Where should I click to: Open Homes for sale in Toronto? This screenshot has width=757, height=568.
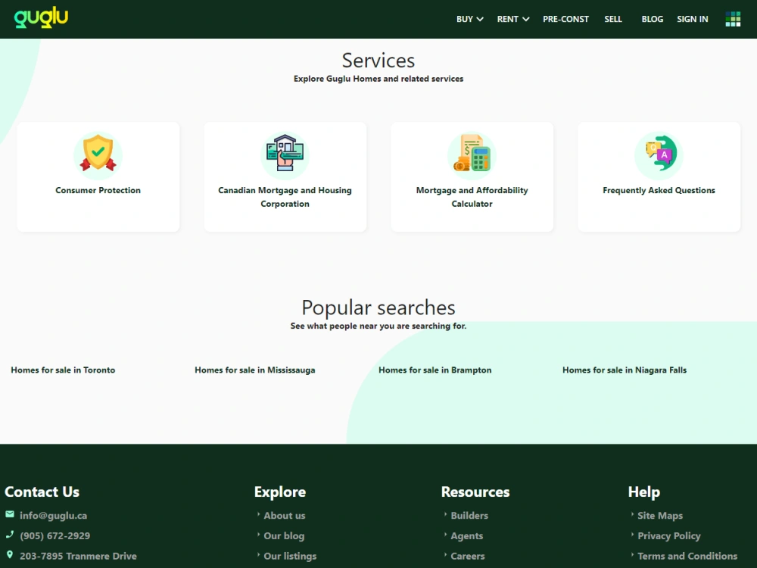[x=64, y=370]
